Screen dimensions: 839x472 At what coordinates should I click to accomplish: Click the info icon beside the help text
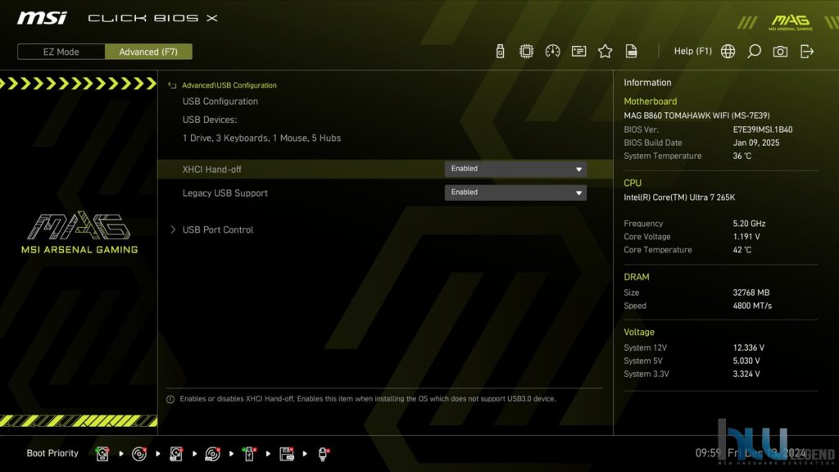tap(170, 399)
